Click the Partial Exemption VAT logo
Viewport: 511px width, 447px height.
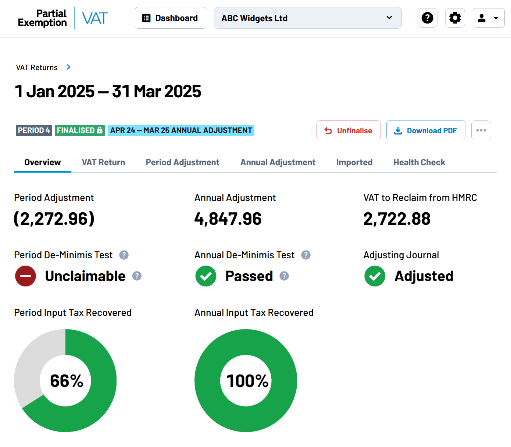(63, 18)
